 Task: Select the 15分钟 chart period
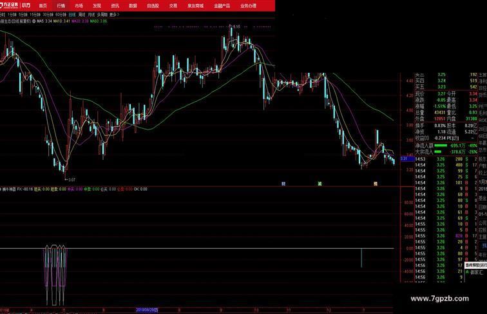tap(35, 15)
